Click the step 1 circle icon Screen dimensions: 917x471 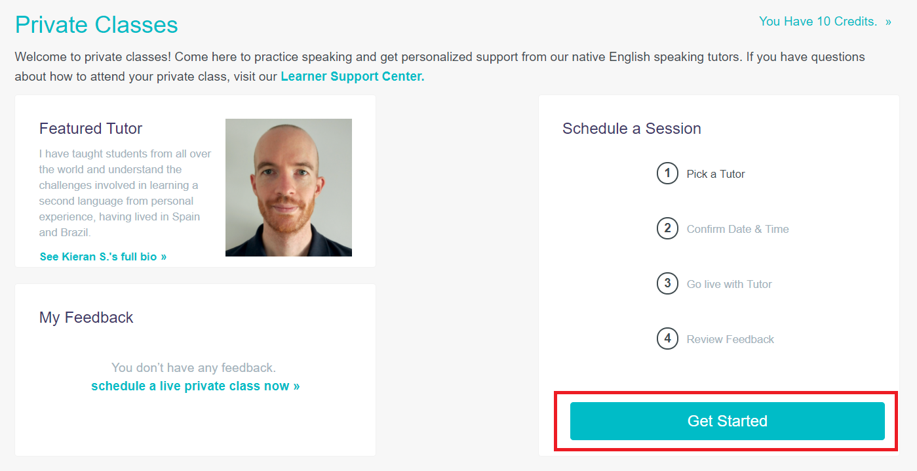[x=667, y=173]
